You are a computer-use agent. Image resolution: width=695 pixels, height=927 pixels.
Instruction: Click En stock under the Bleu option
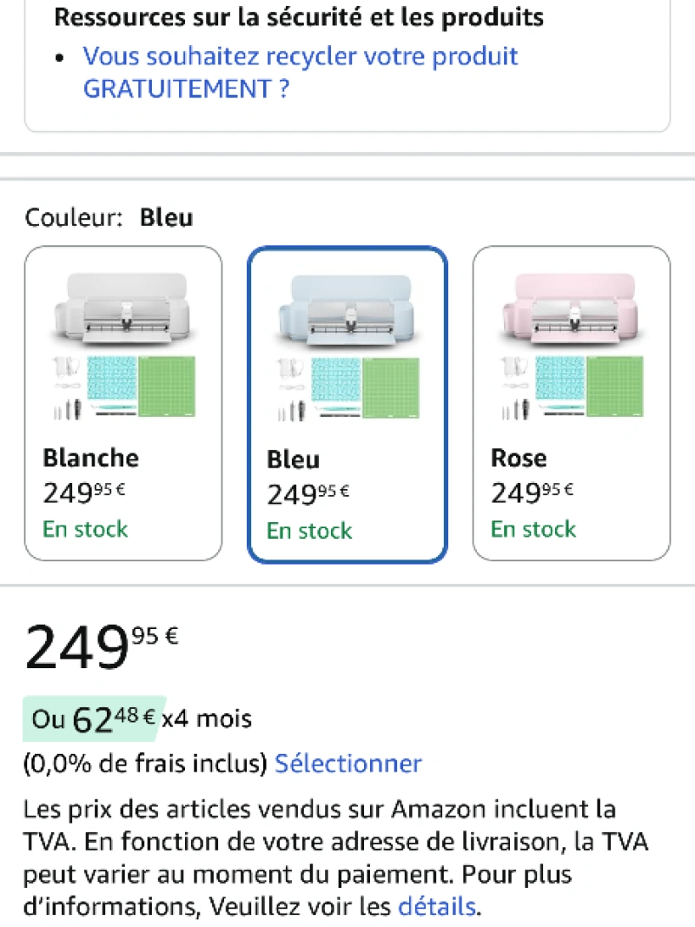tap(309, 531)
